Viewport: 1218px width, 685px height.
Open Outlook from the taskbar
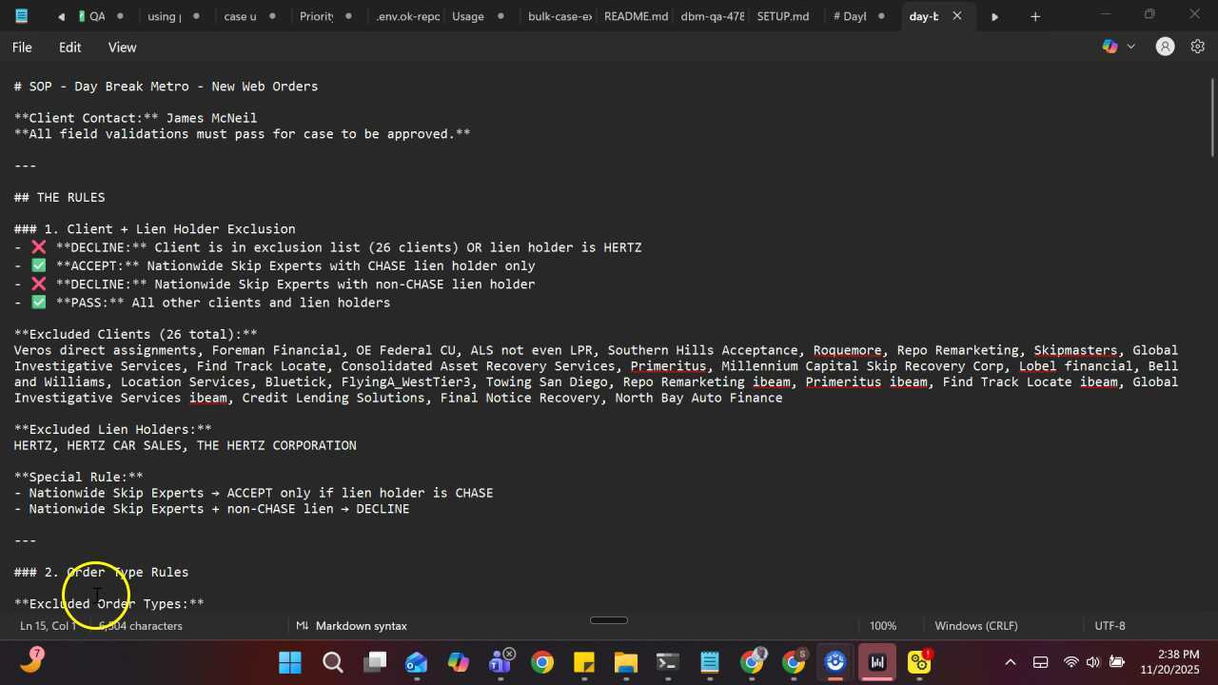(416, 662)
